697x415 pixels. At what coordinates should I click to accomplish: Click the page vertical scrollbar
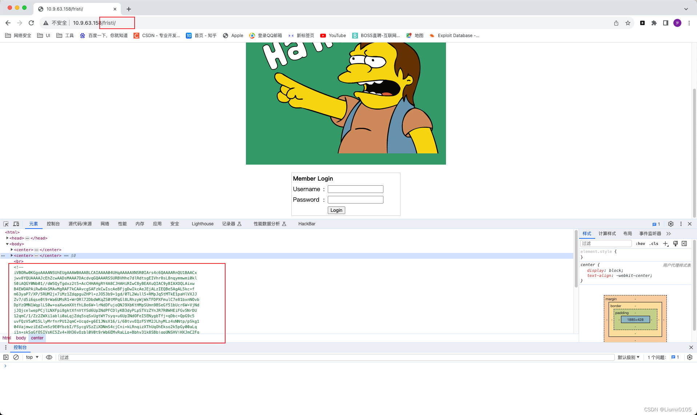pyautogui.click(x=694, y=153)
